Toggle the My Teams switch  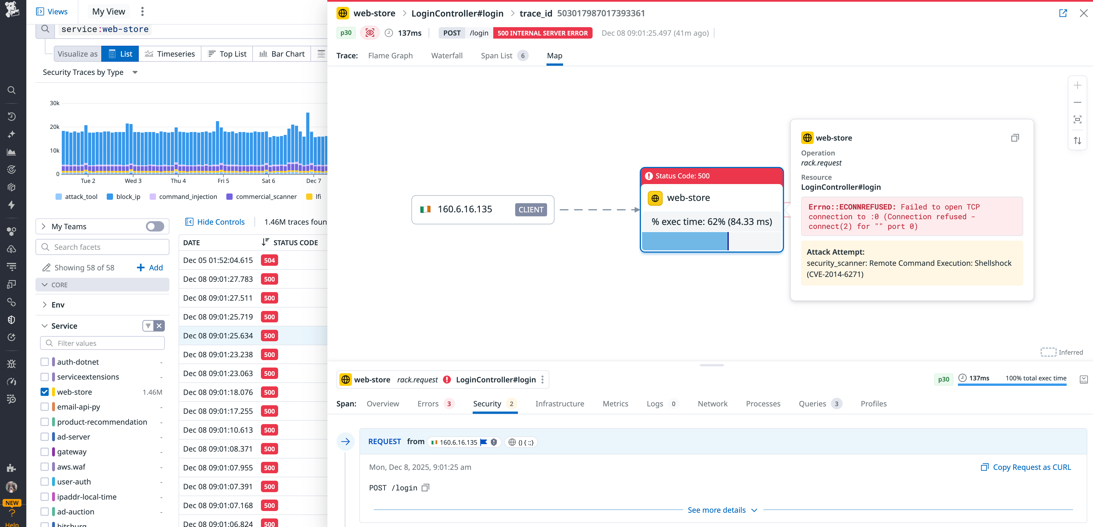coord(155,226)
